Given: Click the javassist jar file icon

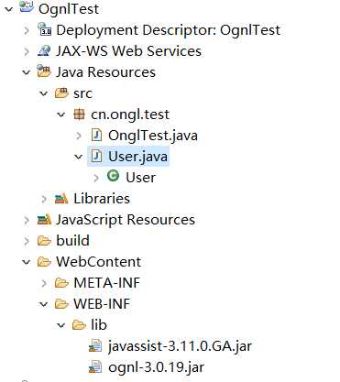Looking at the screenshot, I should click(x=95, y=346).
